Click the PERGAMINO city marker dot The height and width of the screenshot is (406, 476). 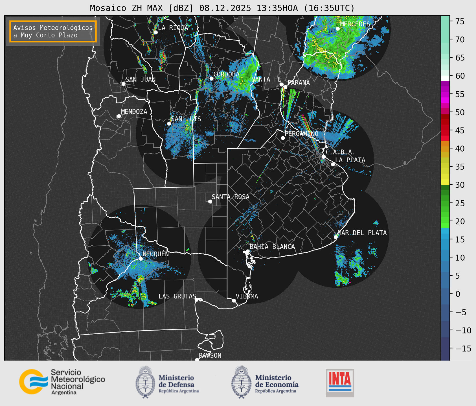point(283,138)
